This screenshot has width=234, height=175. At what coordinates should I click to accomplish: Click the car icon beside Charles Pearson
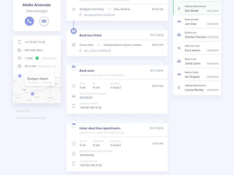coord(179,35)
